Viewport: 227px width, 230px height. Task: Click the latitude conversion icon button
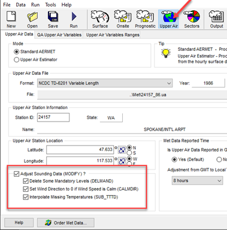click(122, 150)
